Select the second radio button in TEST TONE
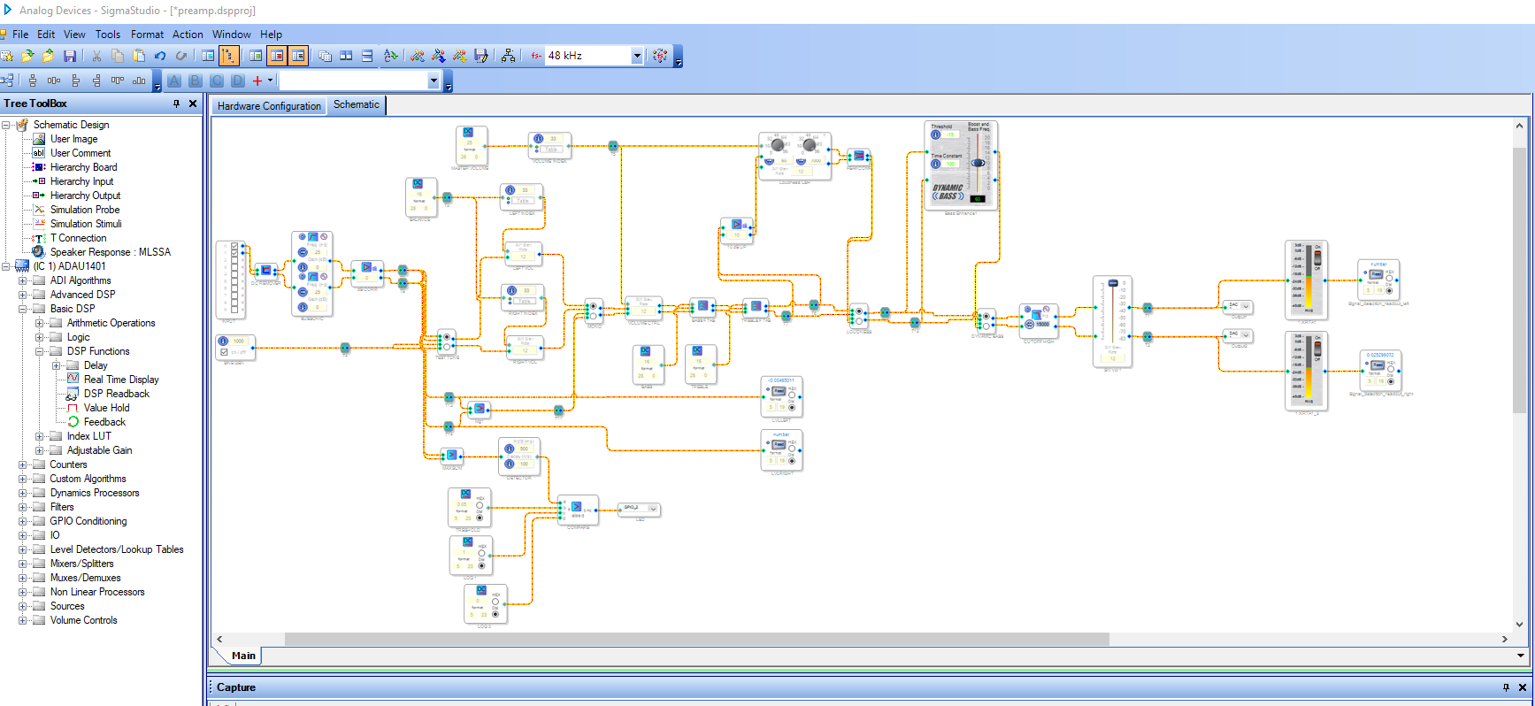1535x706 pixels. coord(448,348)
